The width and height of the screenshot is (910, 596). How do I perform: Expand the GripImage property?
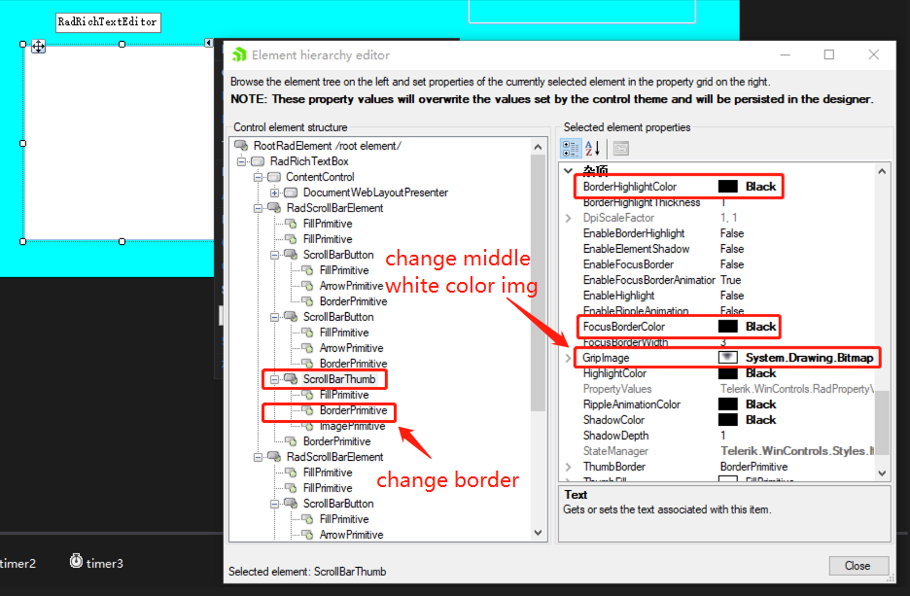[569, 358]
